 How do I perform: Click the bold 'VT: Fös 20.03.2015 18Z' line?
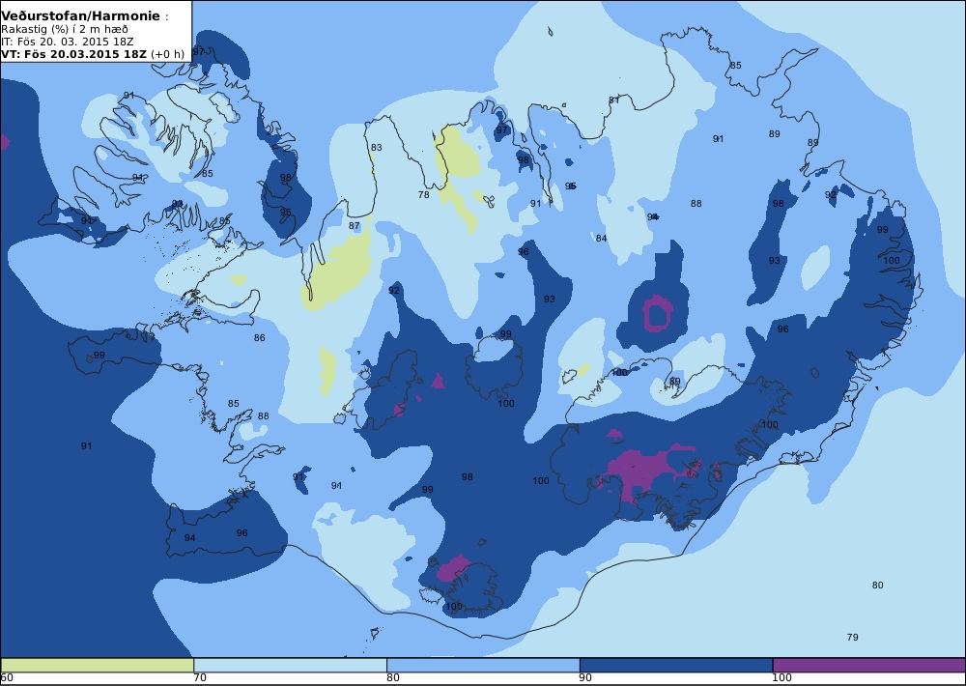point(74,53)
